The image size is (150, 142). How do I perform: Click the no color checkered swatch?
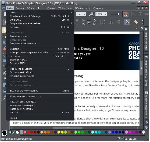tap(18, 132)
